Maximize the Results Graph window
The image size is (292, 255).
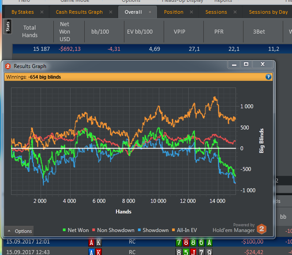(246, 65)
